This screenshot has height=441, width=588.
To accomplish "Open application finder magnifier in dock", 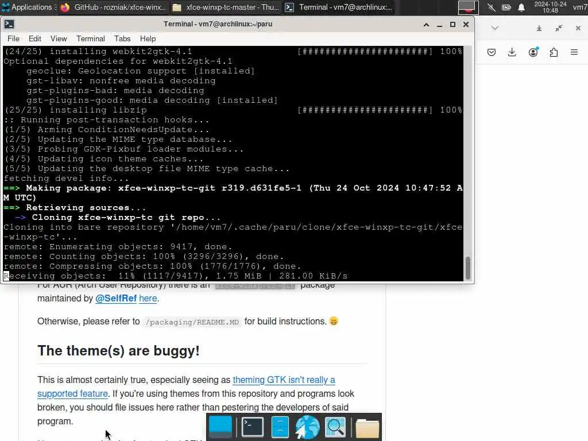I will (335, 427).
